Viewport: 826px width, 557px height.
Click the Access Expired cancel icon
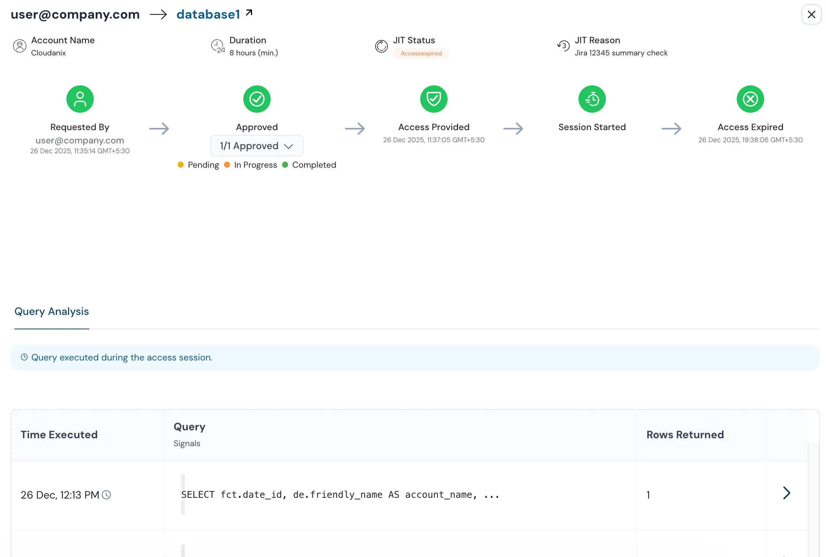pos(750,99)
